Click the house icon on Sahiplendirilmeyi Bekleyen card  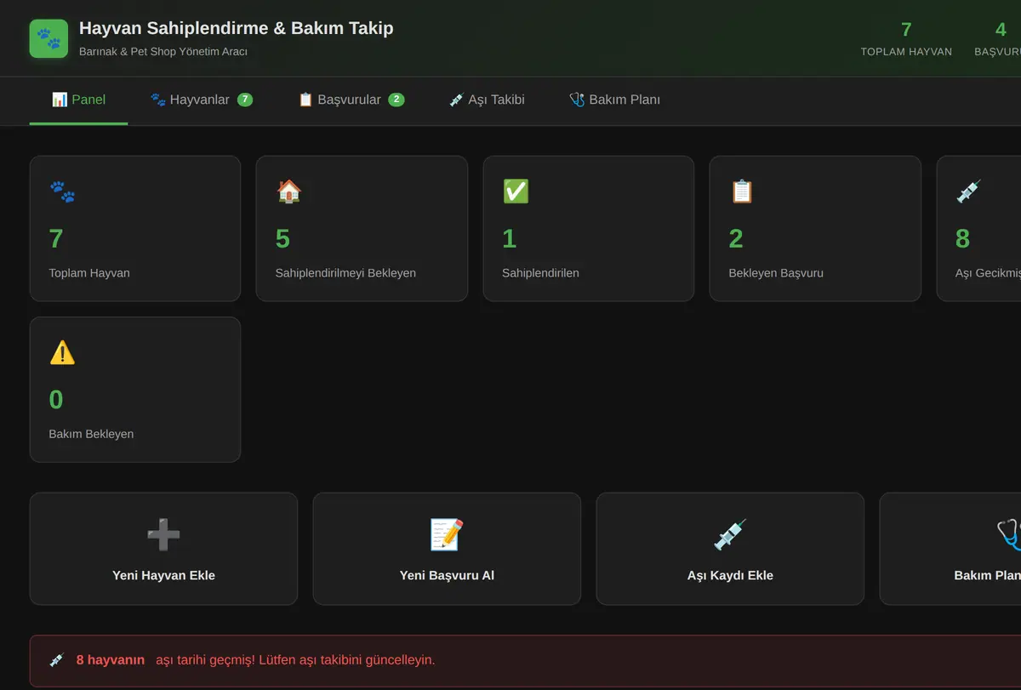tap(289, 192)
